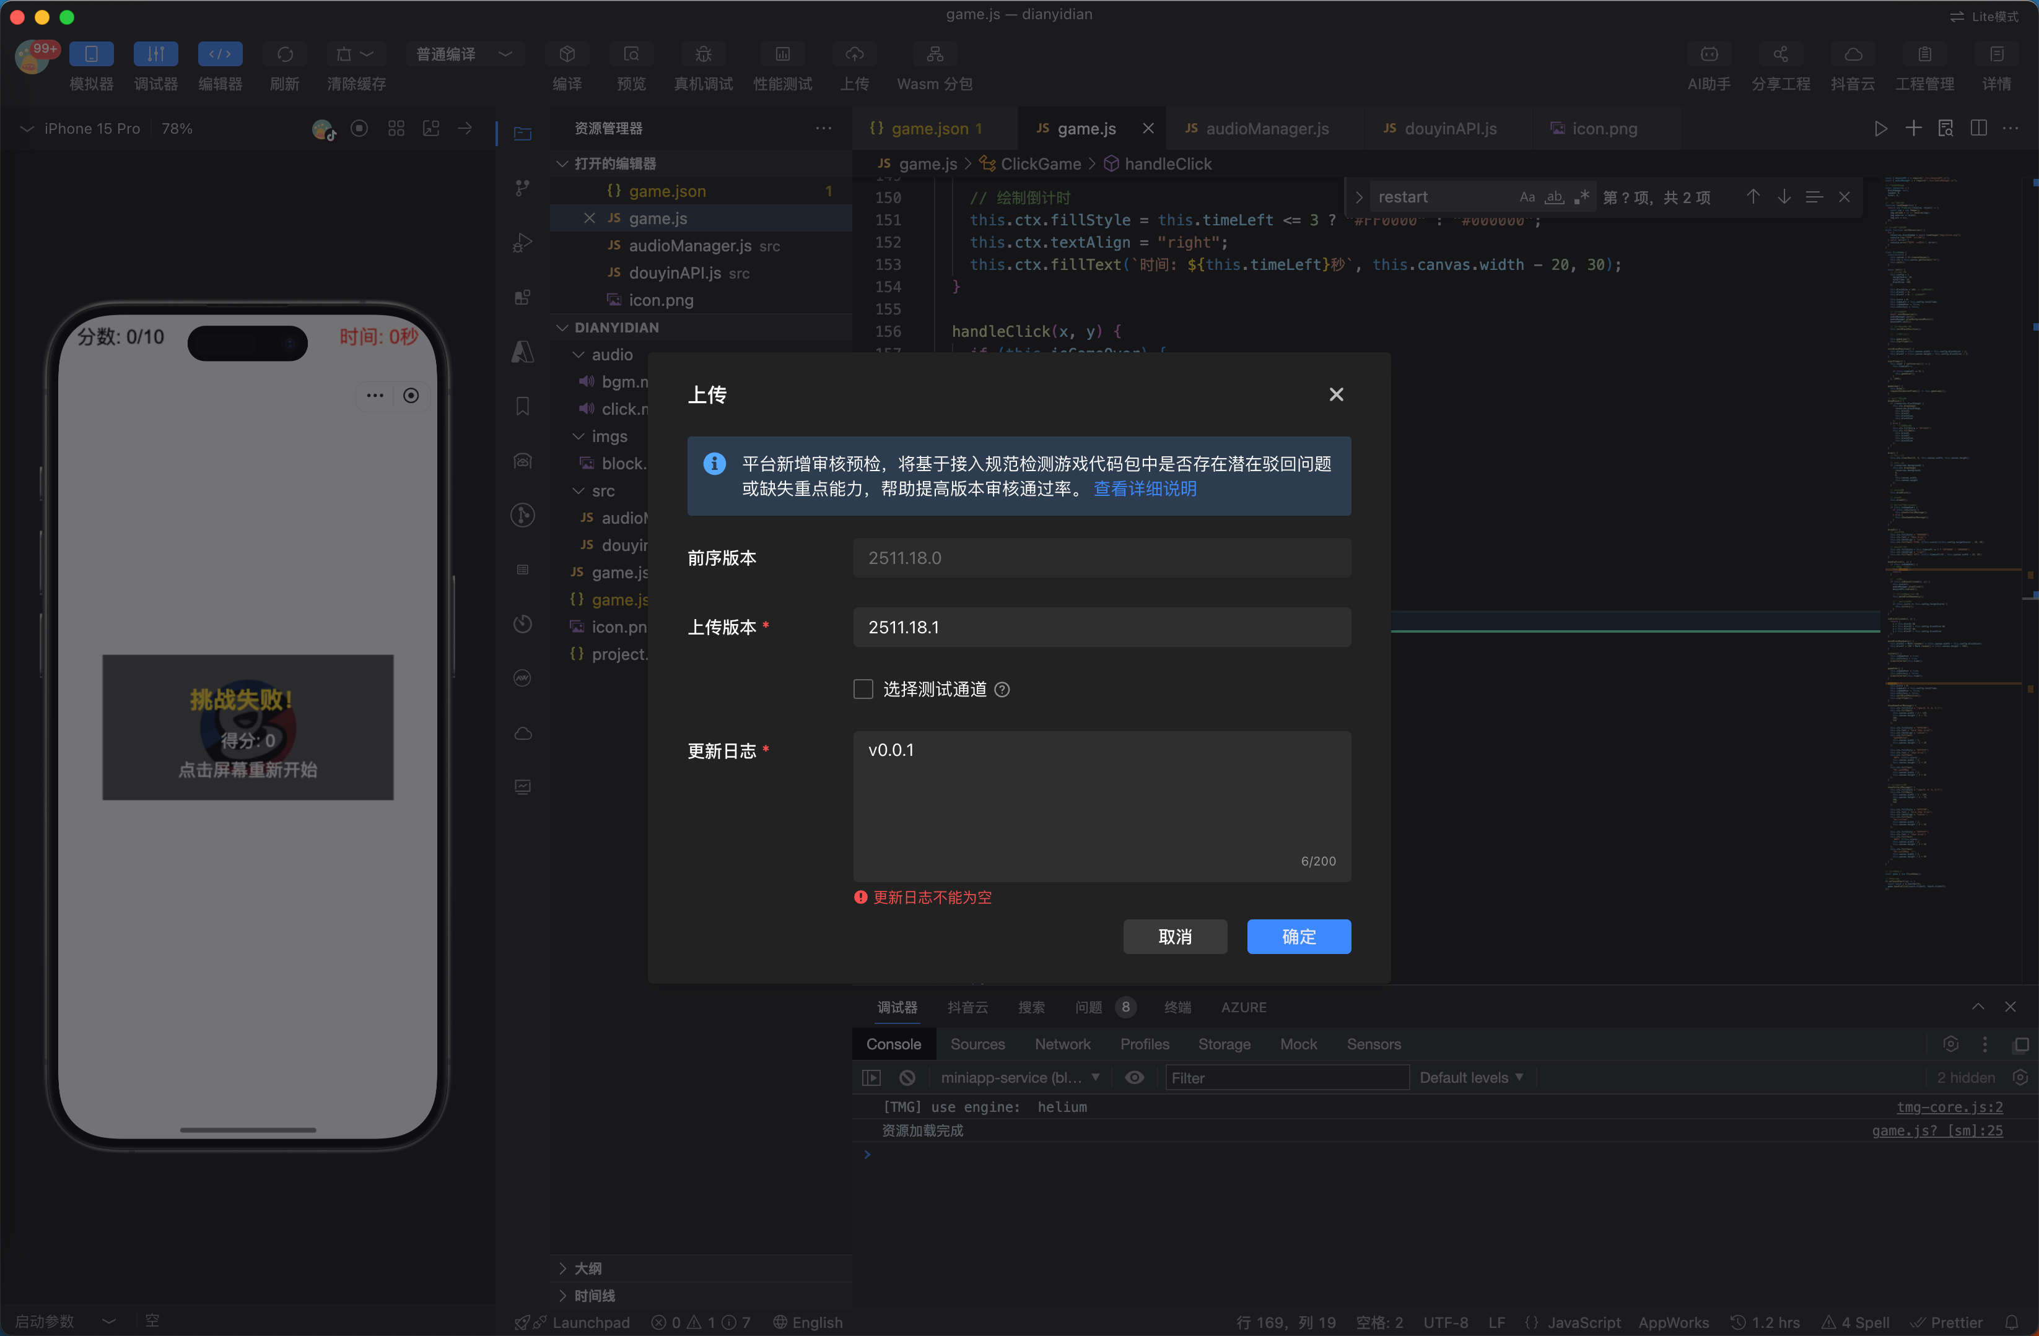The width and height of the screenshot is (2039, 1336).
Task: Open the 抖音云 cloud icon
Action: [1852, 55]
